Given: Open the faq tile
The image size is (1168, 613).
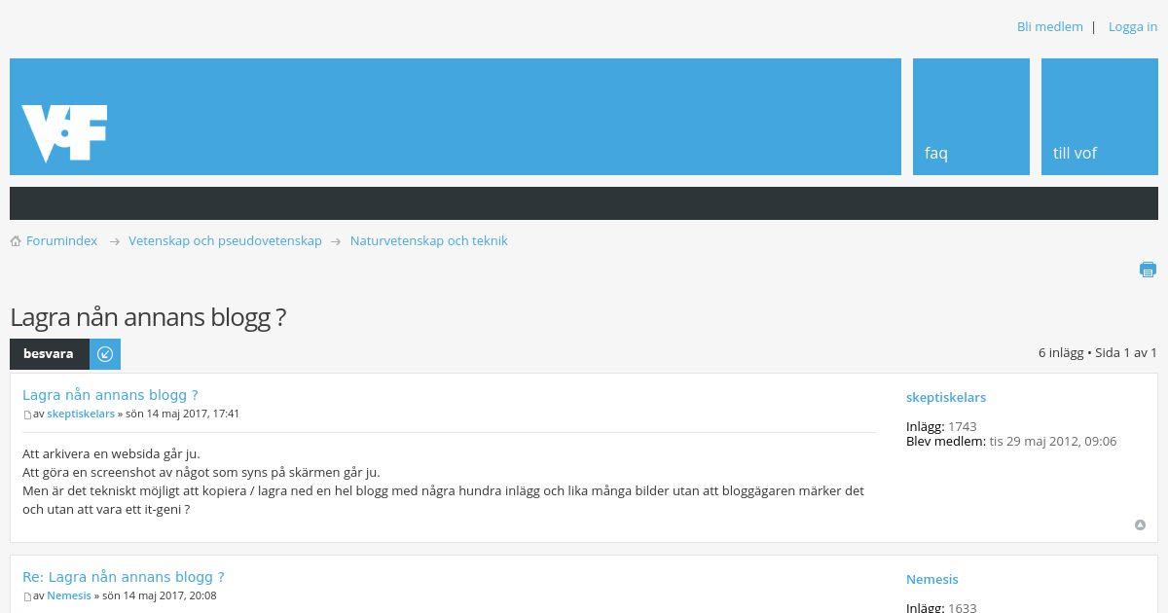Looking at the screenshot, I should click(971, 117).
